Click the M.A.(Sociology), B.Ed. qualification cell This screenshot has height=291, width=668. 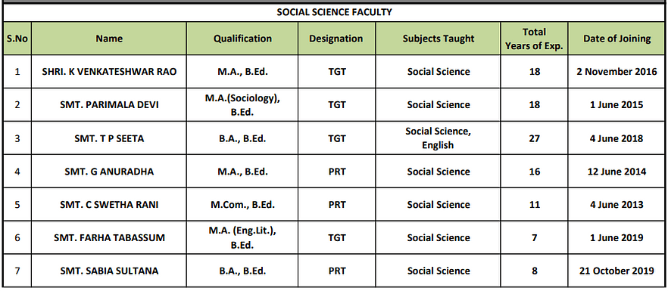tap(242, 104)
